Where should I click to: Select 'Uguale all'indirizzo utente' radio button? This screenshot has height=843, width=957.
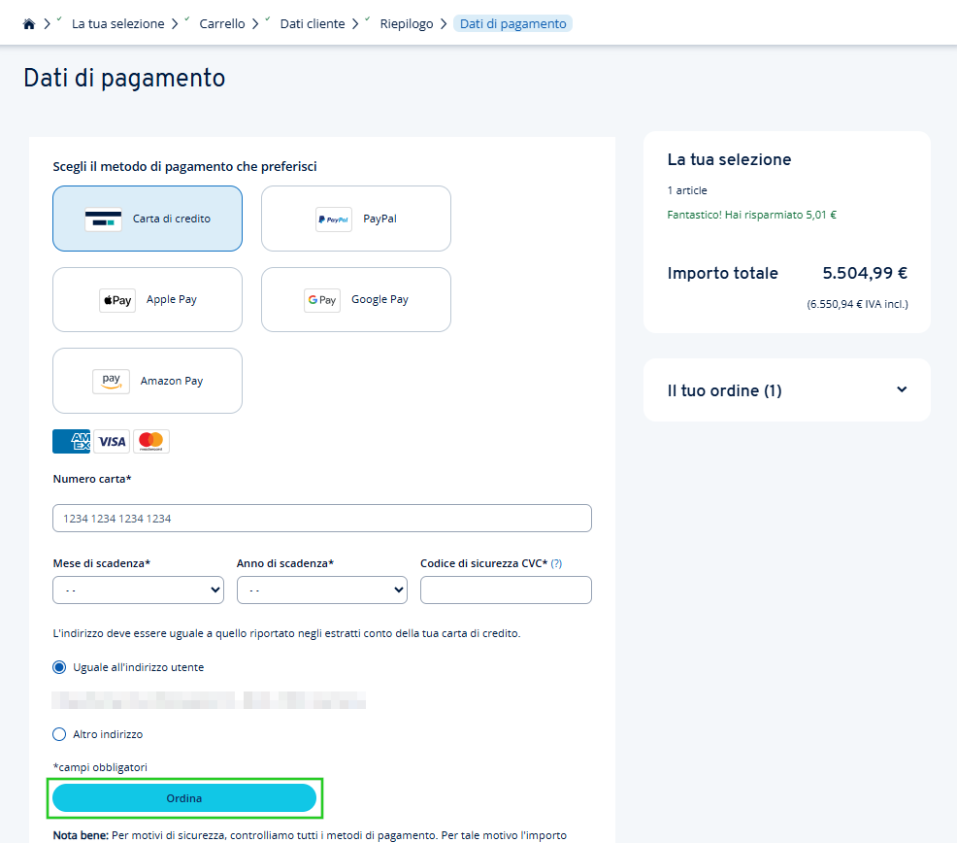coord(59,667)
